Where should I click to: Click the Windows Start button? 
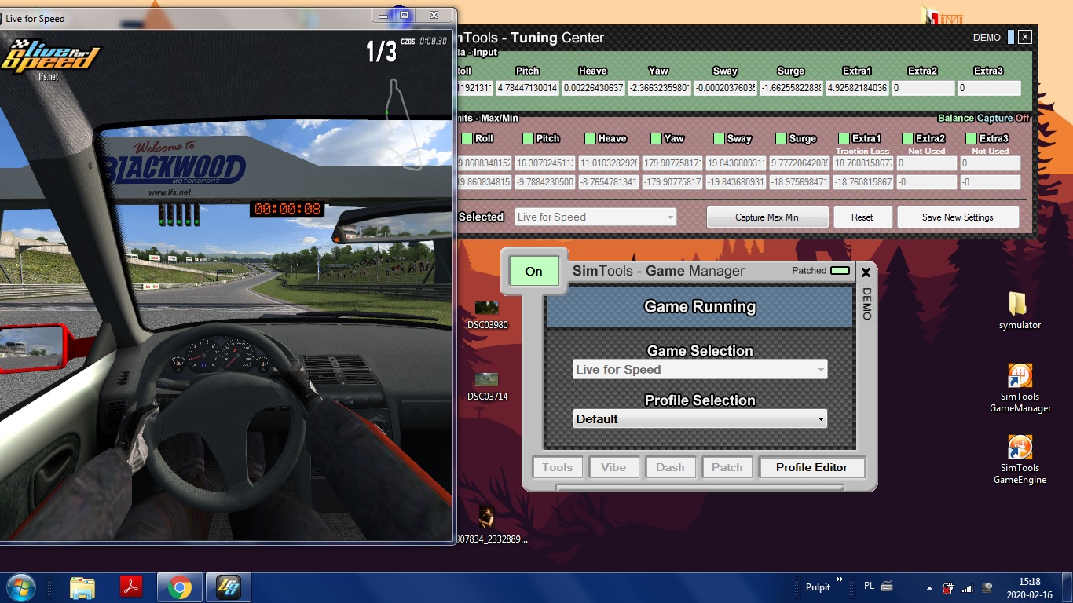pos(20,587)
